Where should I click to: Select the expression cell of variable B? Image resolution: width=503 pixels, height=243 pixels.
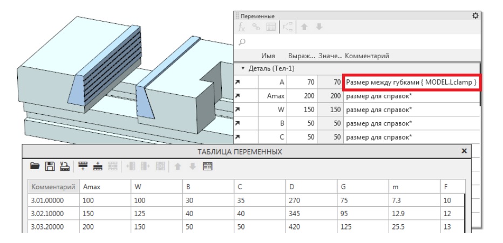(302, 123)
